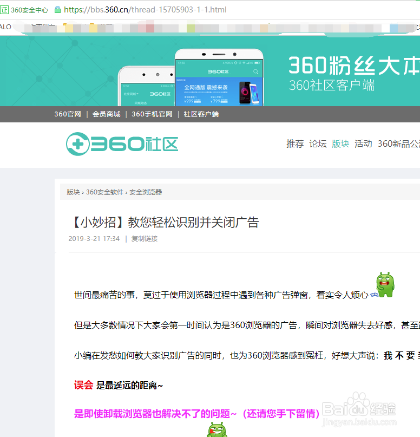Click the 360社区 logo

[x=122, y=144]
